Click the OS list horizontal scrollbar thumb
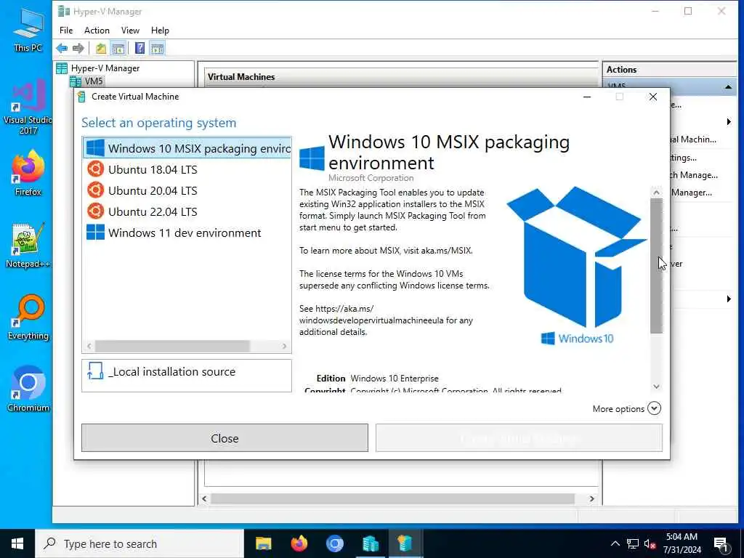The height and width of the screenshot is (558, 744). (172, 347)
